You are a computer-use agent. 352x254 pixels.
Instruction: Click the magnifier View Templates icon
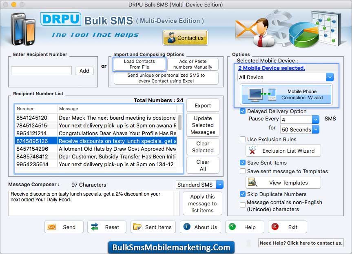252,182
